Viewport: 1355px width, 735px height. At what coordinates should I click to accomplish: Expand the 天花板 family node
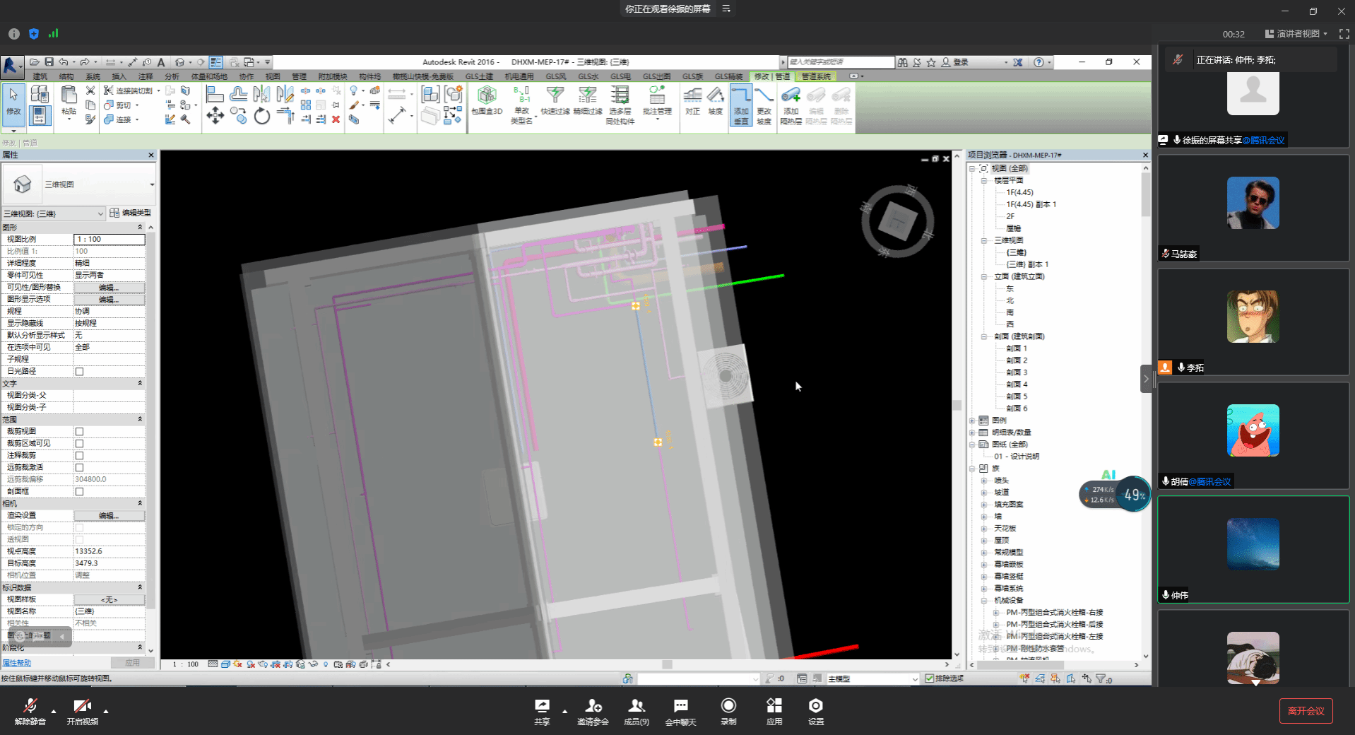tap(983, 529)
